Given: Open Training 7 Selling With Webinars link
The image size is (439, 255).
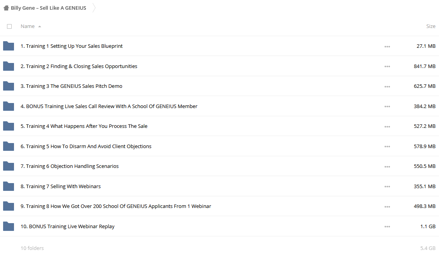Looking at the screenshot, I should [61, 187].
